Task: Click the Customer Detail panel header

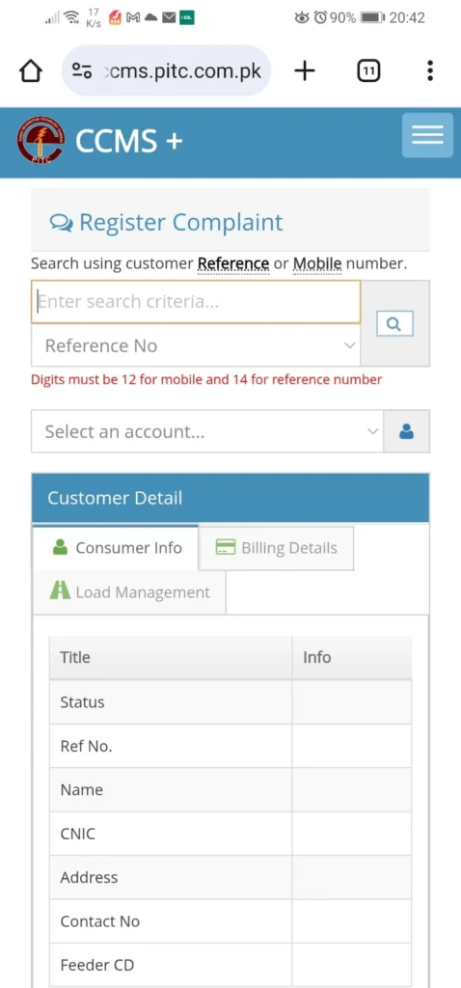Action: coord(230,498)
